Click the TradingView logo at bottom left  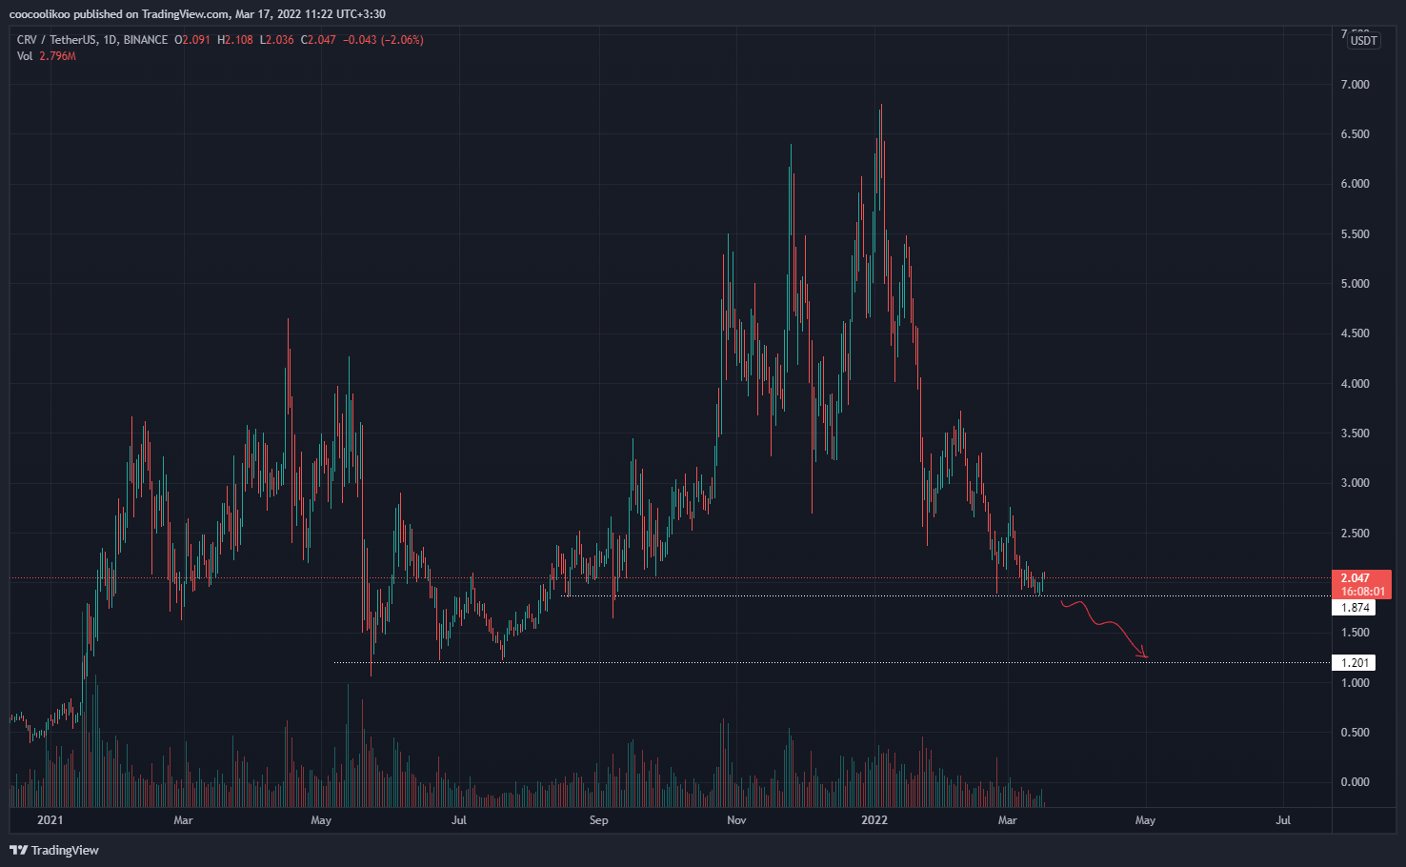pyautogui.click(x=54, y=850)
